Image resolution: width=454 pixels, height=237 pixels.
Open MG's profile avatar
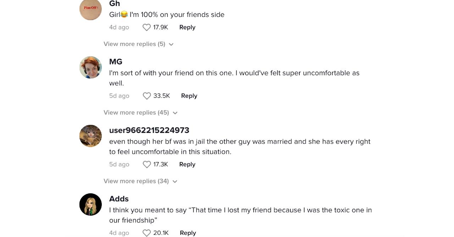(x=90, y=67)
